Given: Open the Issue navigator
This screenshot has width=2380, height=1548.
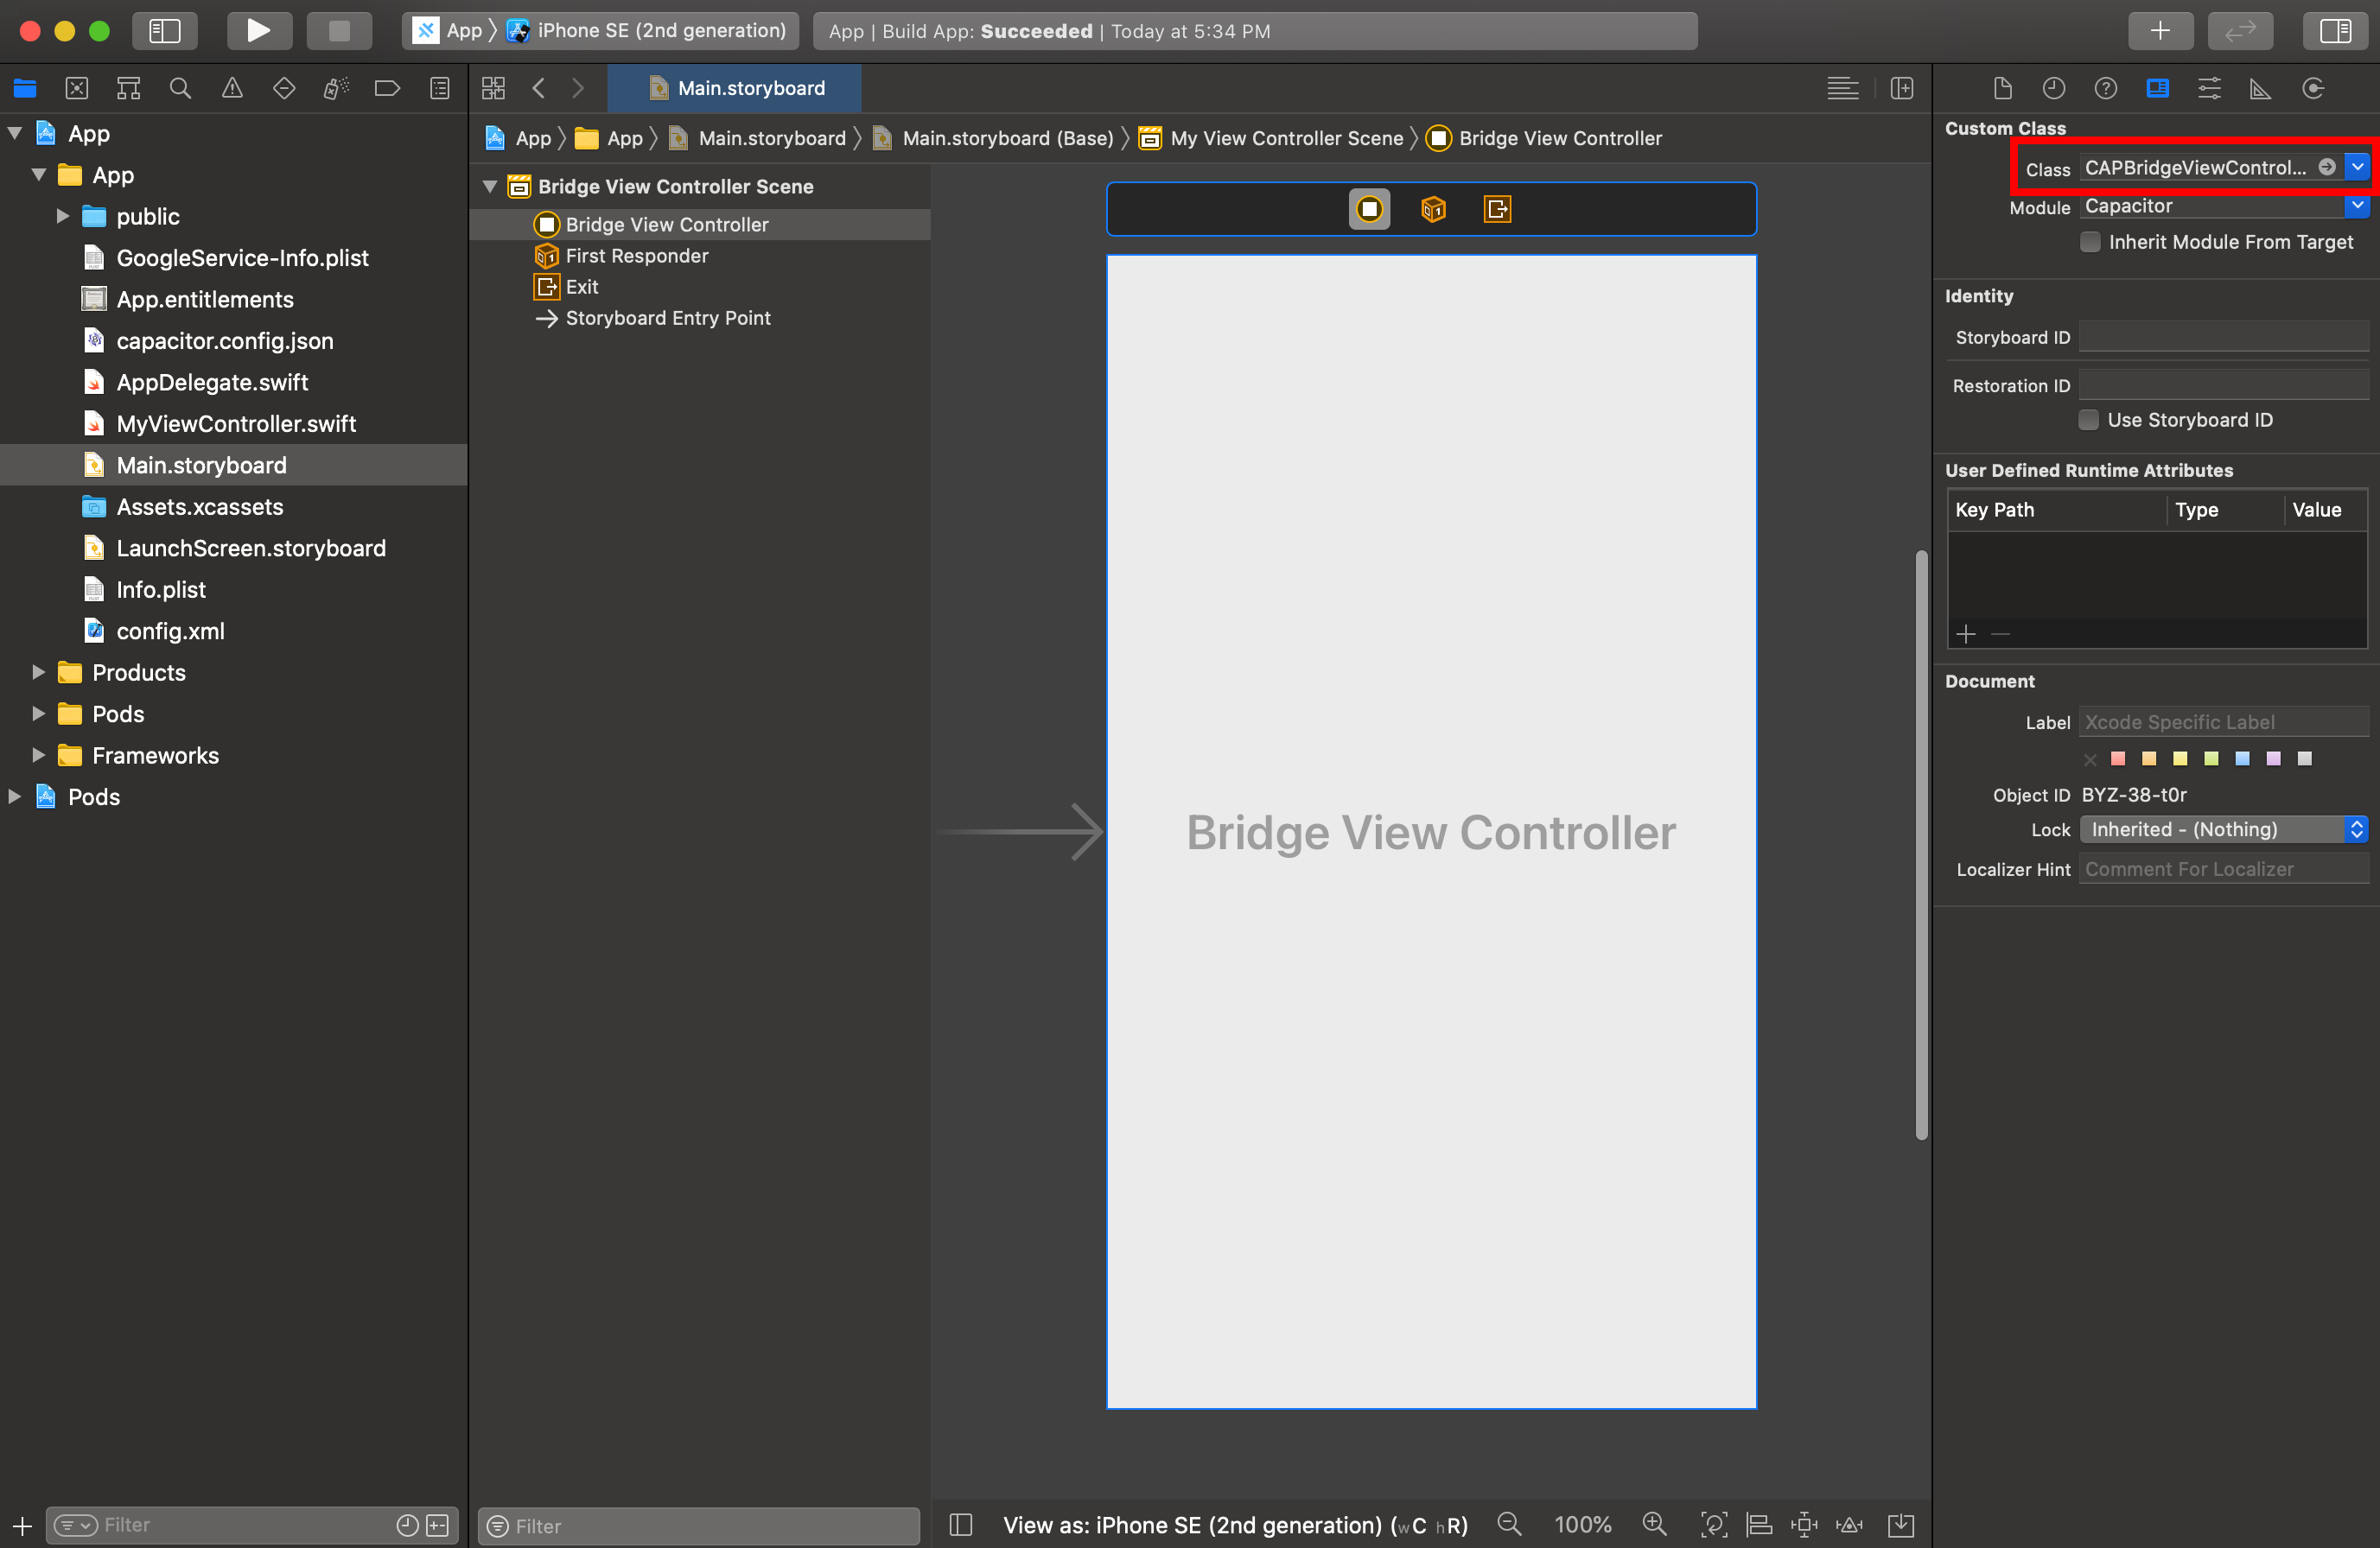Looking at the screenshot, I should 232,88.
